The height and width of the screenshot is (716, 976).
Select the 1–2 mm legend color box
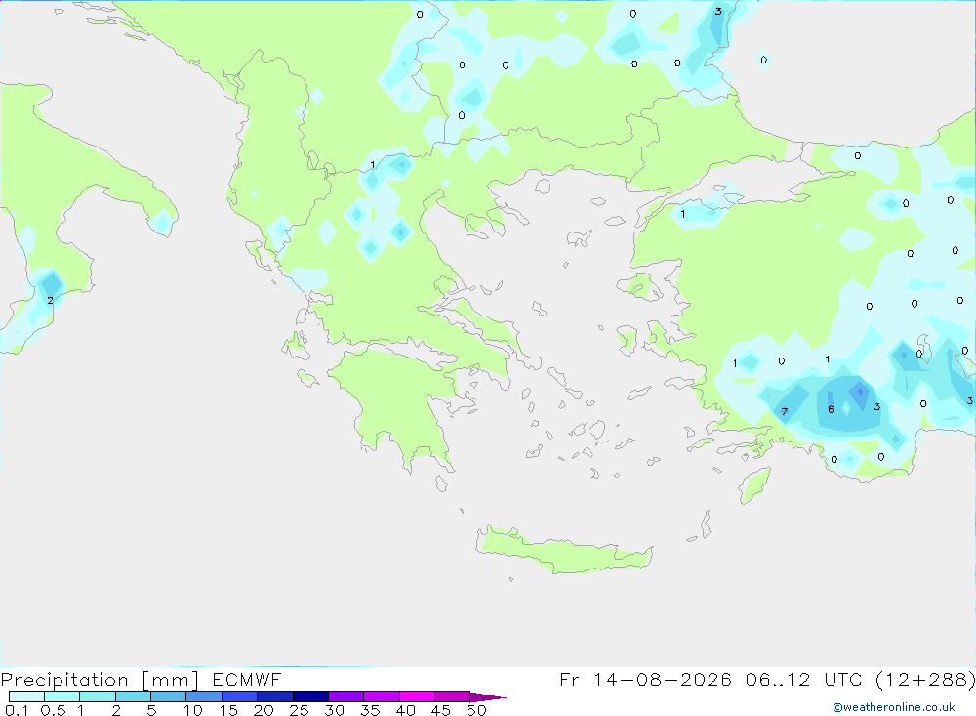pyautogui.click(x=98, y=696)
